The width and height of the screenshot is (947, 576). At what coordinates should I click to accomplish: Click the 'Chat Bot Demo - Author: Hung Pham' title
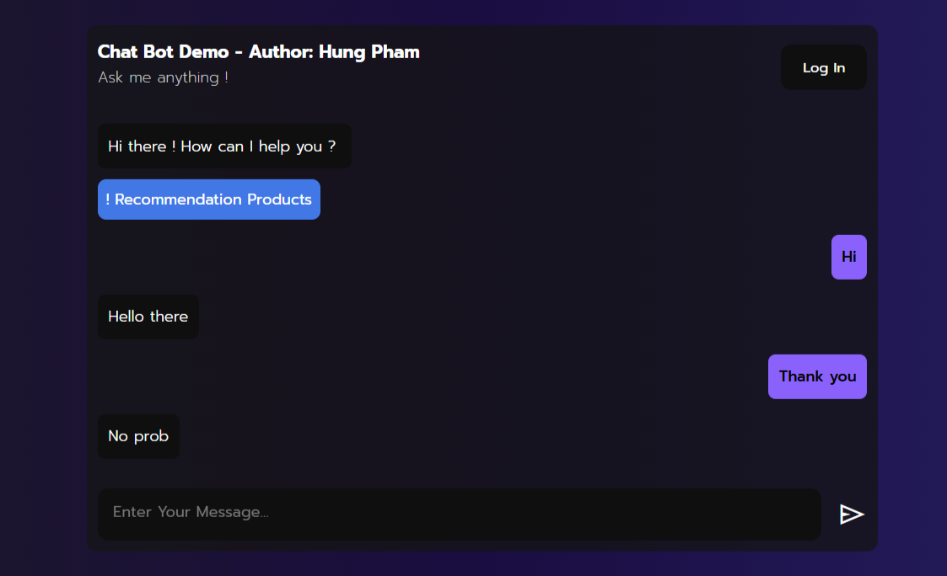point(259,52)
